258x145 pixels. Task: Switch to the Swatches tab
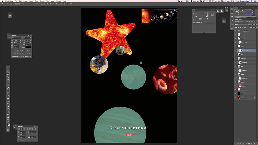coord(241,8)
